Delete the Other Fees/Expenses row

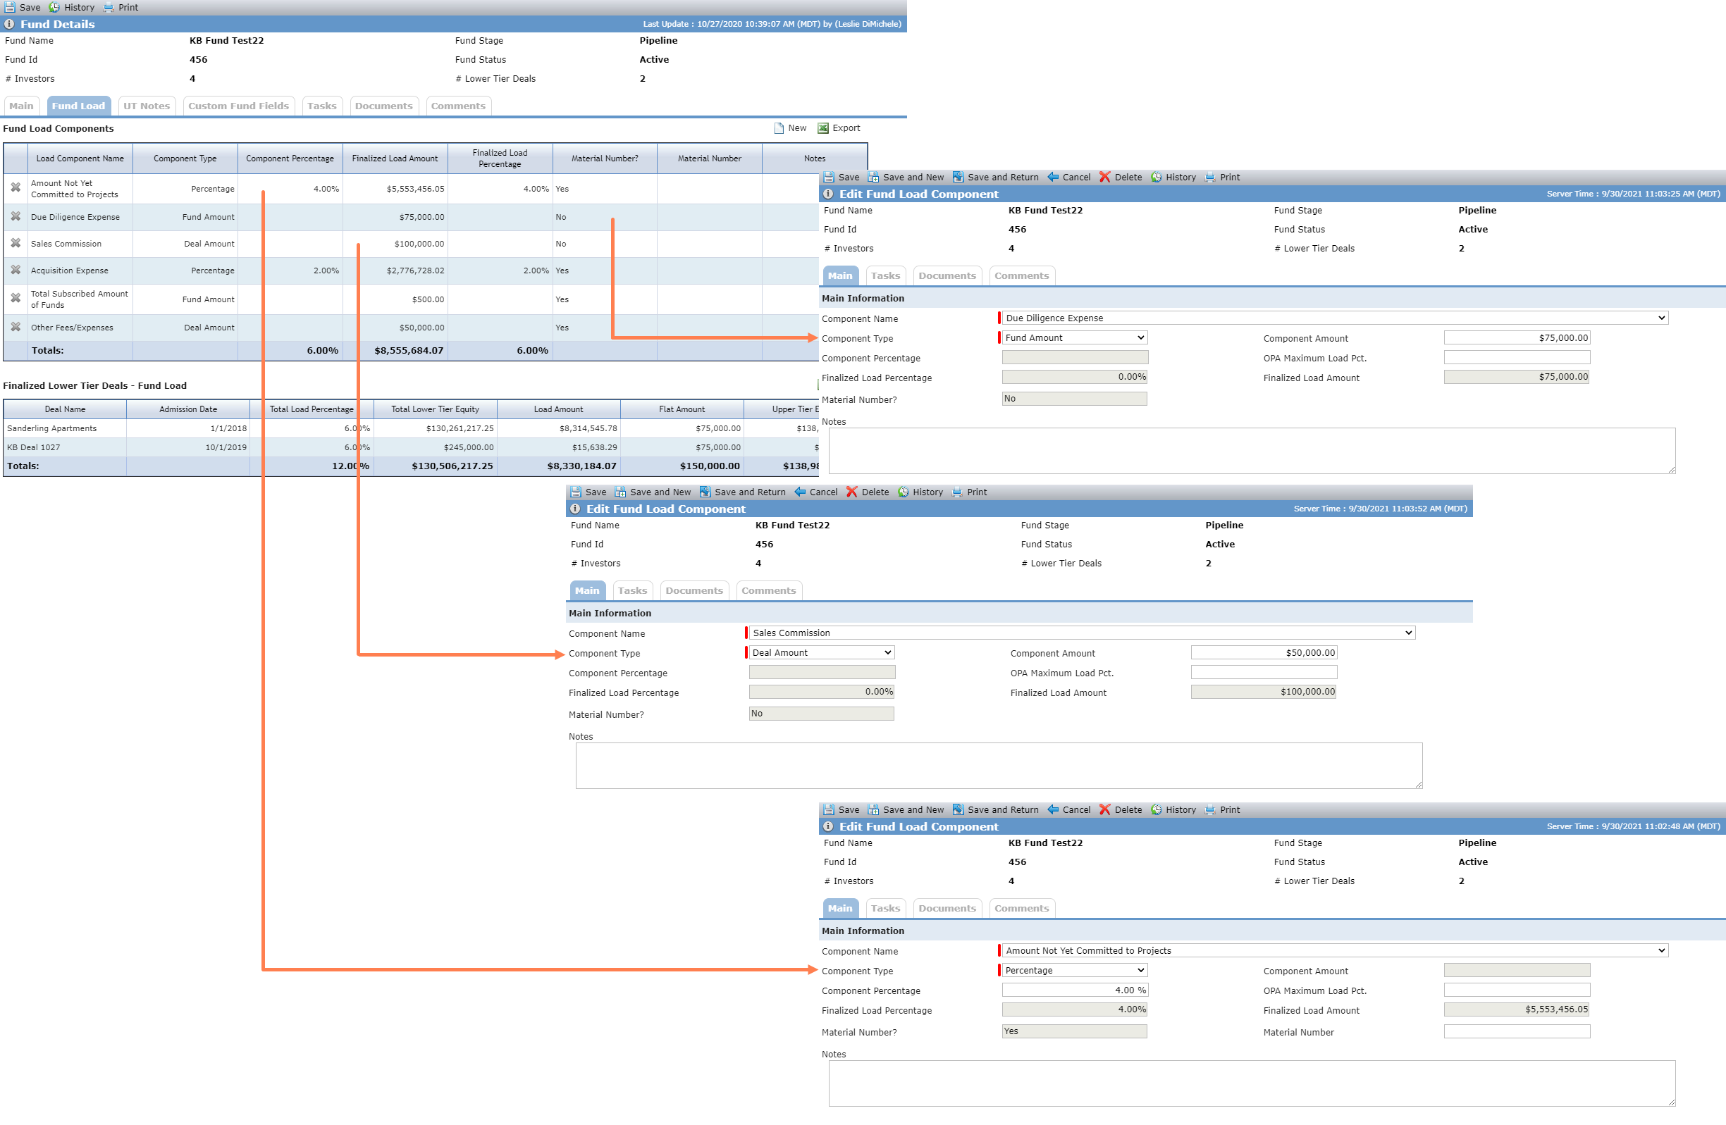pos(16,327)
